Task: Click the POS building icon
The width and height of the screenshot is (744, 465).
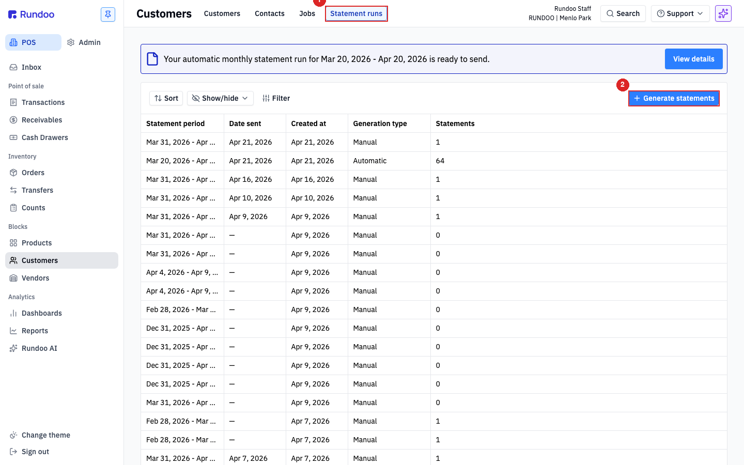Action: pos(13,42)
